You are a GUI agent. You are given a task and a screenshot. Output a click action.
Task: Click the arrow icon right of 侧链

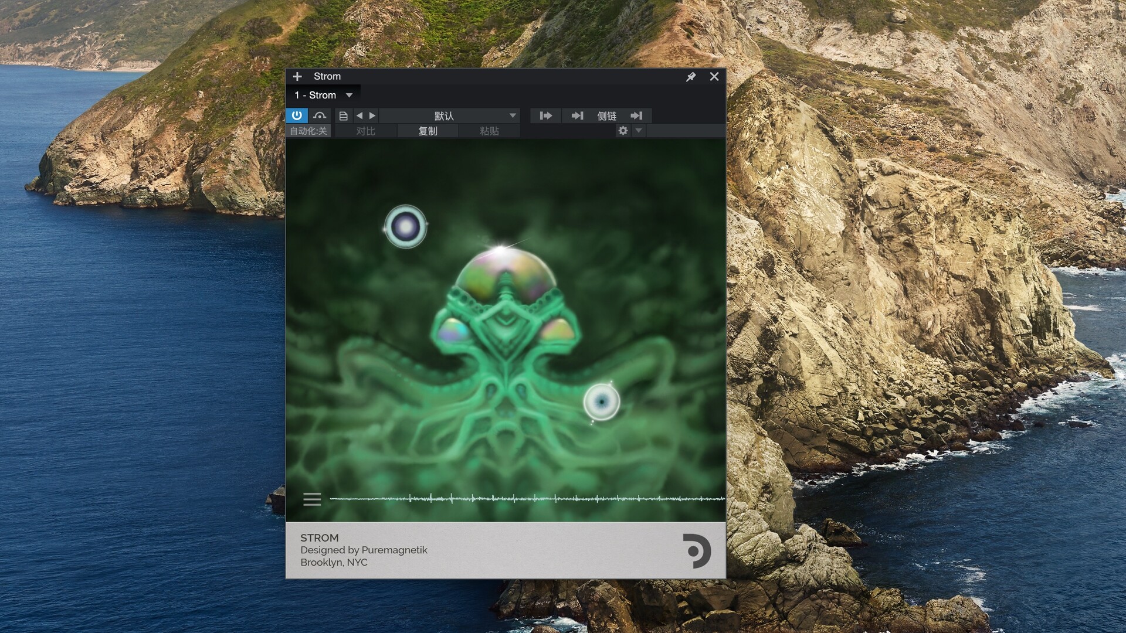[x=637, y=115]
